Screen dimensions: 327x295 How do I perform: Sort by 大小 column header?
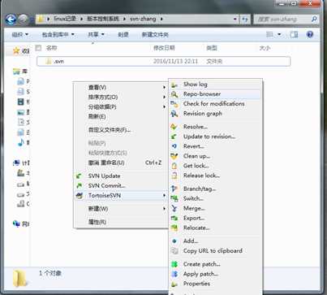(265, 48)
